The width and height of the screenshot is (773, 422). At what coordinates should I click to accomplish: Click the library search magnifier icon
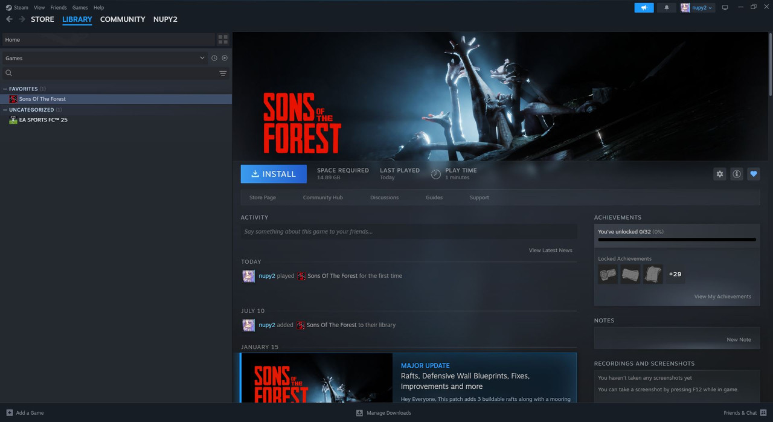(9, 73)
